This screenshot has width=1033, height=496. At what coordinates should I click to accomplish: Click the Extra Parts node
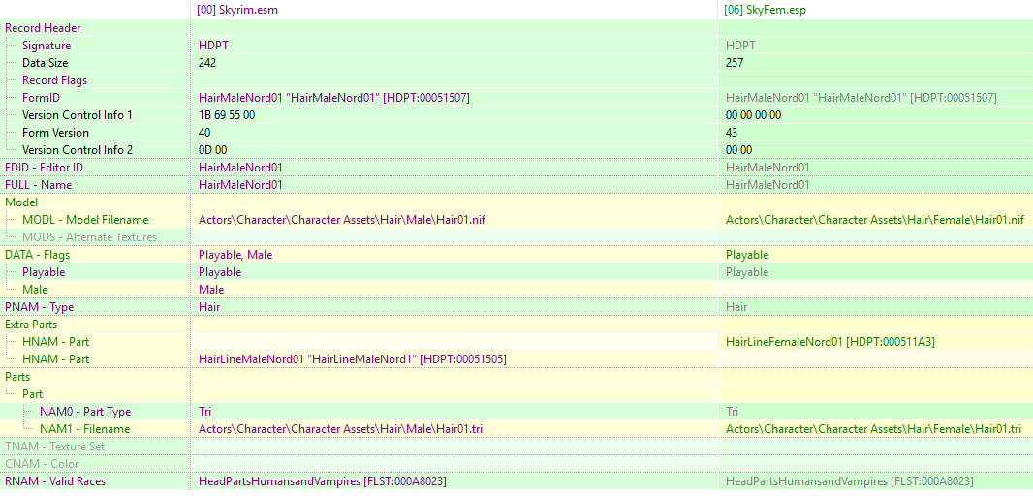click(31, 325)
